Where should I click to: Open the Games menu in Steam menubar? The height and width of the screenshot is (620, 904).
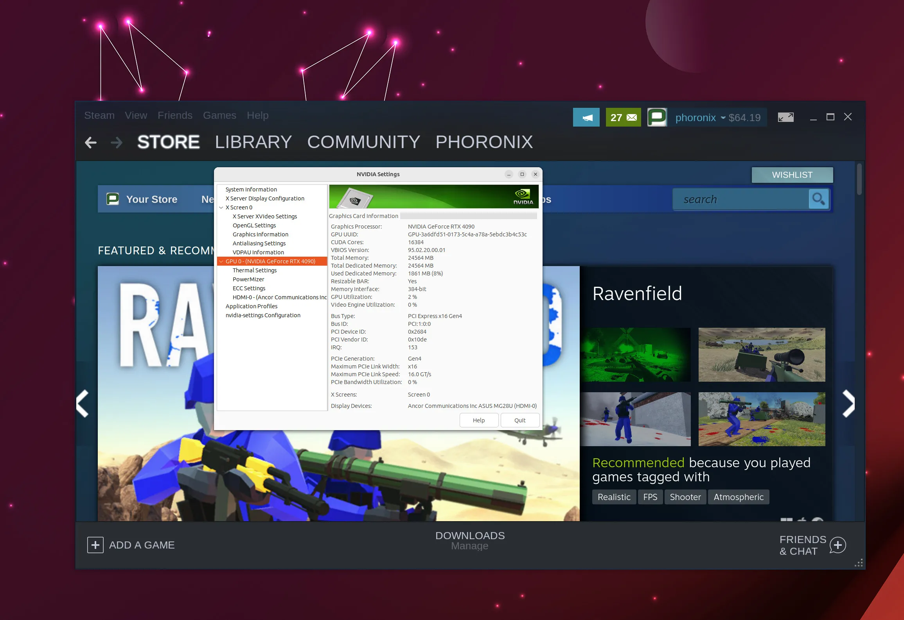219,115
